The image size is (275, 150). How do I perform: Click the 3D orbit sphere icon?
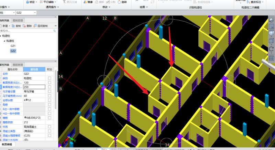click(x=271, y=20)
